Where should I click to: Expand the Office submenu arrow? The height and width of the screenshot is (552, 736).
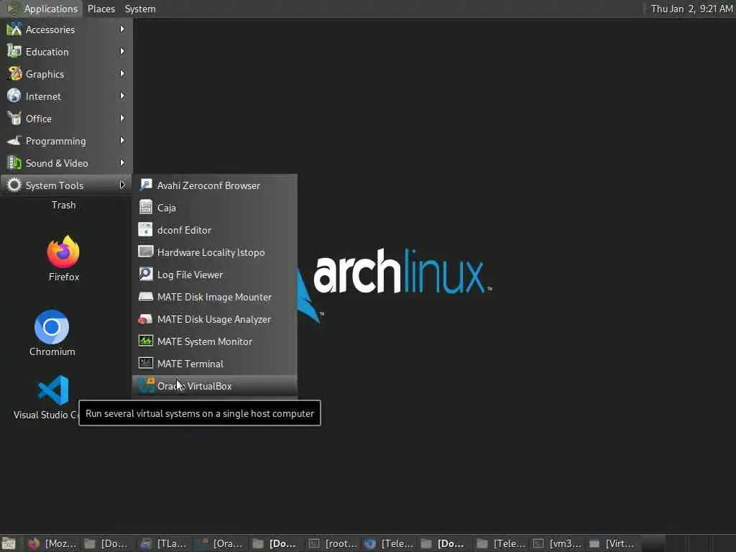coord(122,119)
